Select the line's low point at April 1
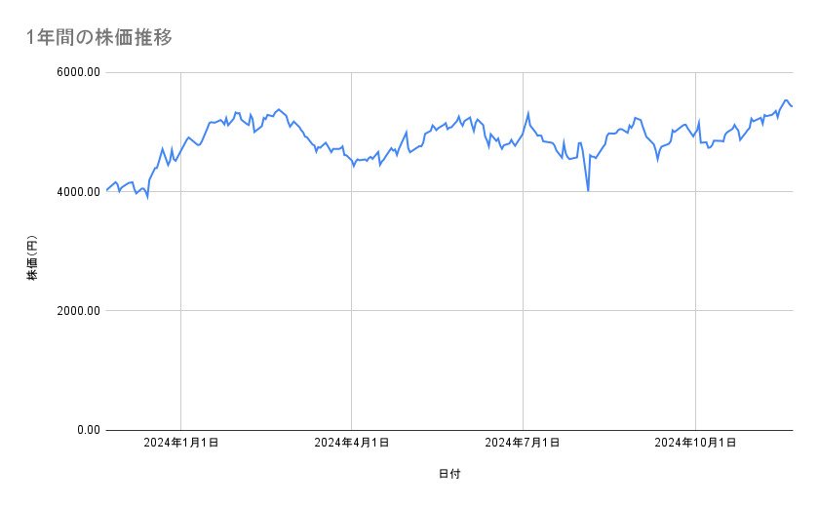Screen dimensions: 818x506 click(x=353, y=166)
